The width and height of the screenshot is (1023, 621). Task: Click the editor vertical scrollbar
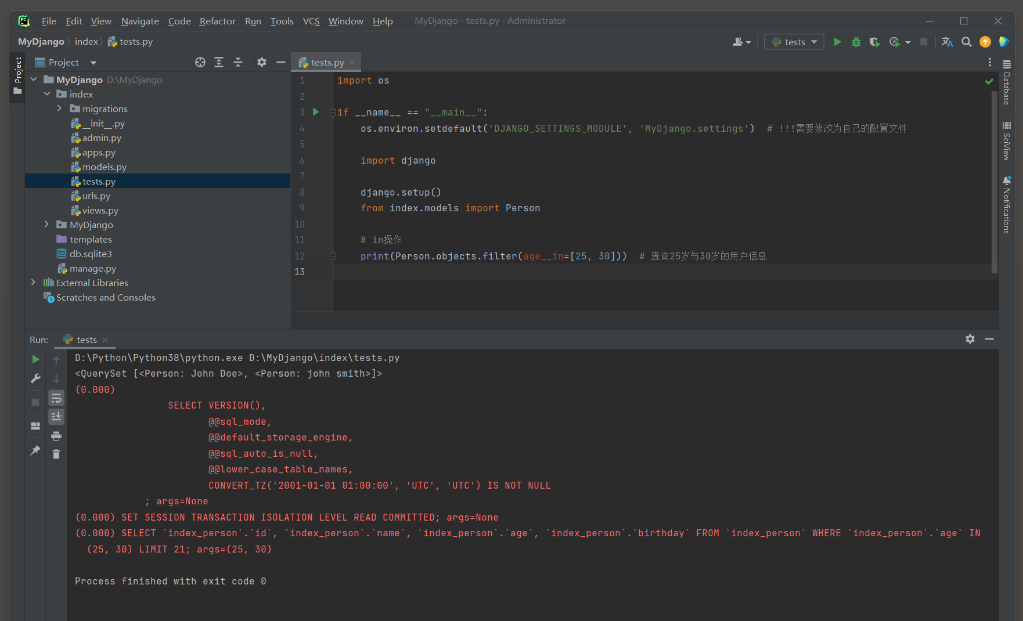(x=995, y=182)
